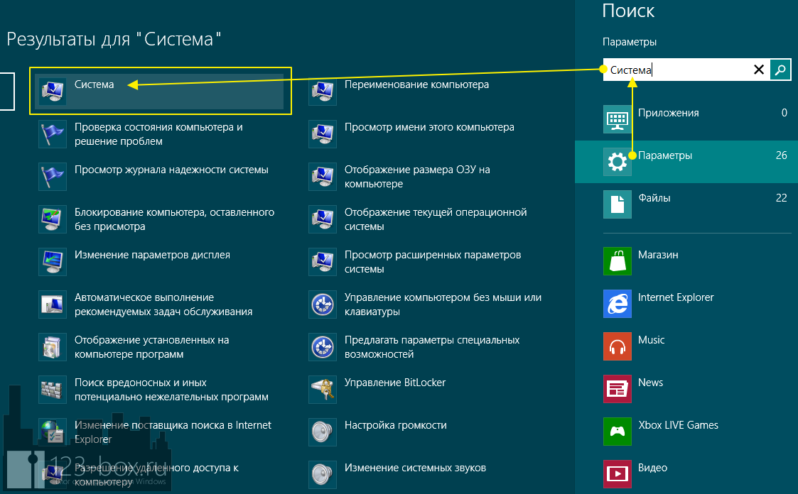Open Отображение текущей операционной системы
Viewport: 798px width, 494px height.
point(436,219)
